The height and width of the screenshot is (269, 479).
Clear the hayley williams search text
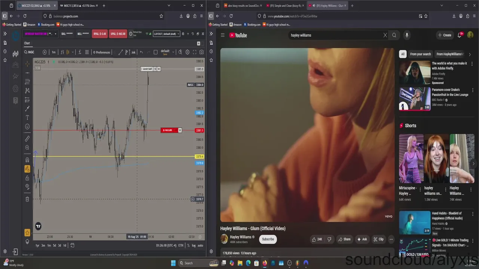pyautogui.click(x=385, y=35)
